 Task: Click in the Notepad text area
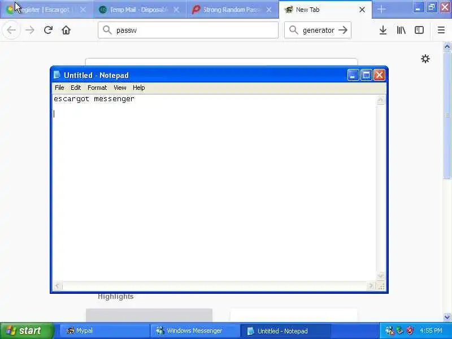(x=215, y=188)
